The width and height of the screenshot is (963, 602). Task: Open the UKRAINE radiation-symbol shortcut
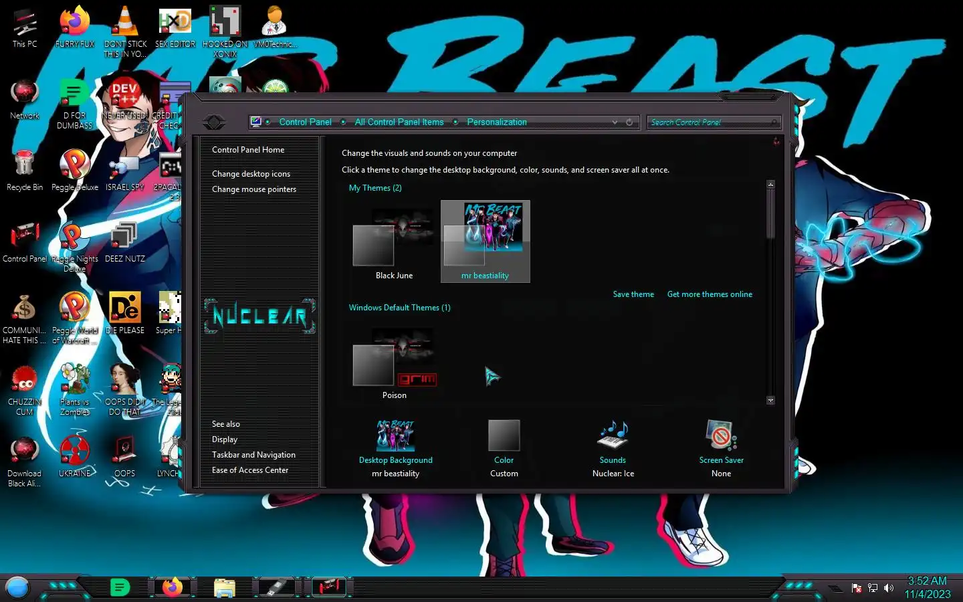tap(75, 458)
